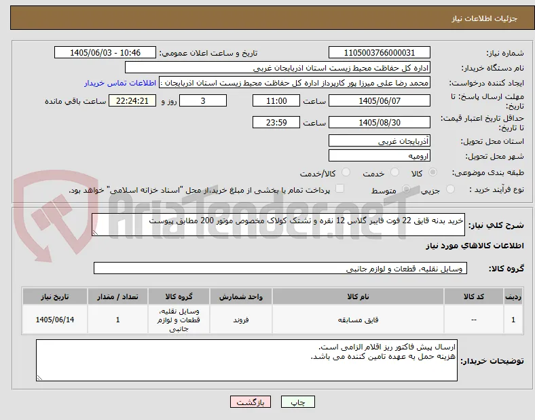
Task: Click the نام کالا column header
Action: pos(358,297)
